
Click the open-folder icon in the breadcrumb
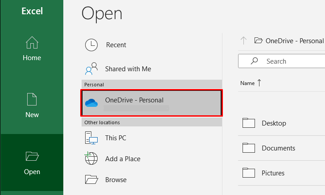point(258,41)
